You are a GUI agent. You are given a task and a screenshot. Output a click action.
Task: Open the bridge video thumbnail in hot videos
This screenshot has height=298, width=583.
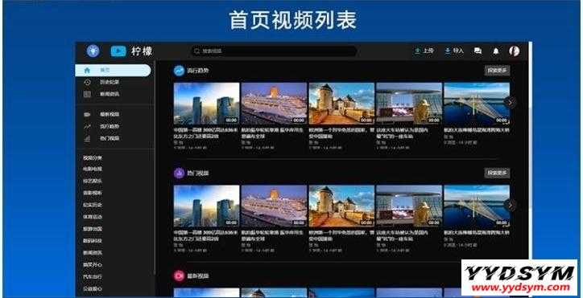[477, 206]
